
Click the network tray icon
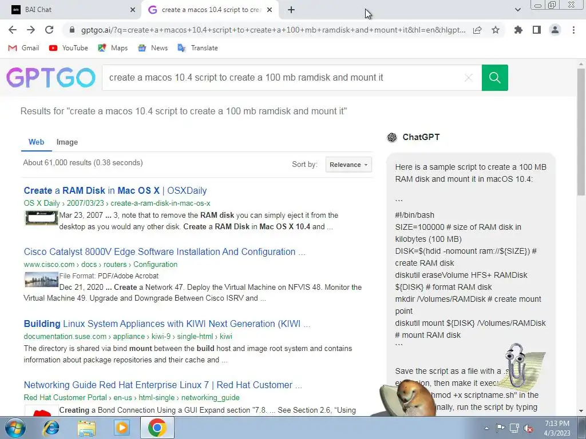[x=514, y=428]
